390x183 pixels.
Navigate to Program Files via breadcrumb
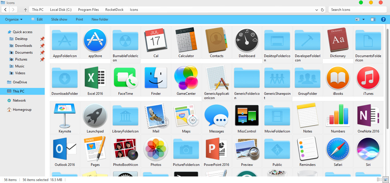pyautogui.click(x=88, y=9)
